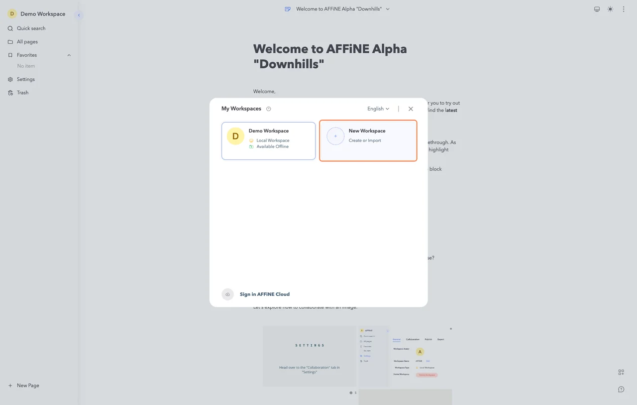Click 'No item' under Favorites
The width and height of the screenshot is (637, 405).
26,66
